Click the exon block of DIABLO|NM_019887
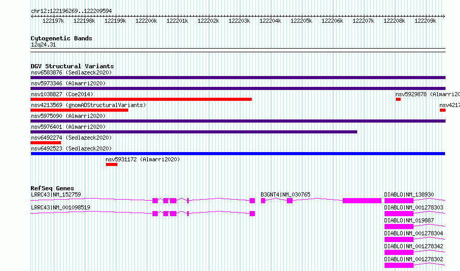 [x=399, y=227]
